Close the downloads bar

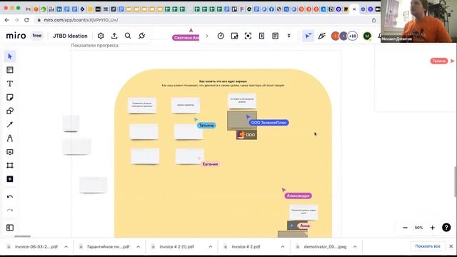coord(451,246)
